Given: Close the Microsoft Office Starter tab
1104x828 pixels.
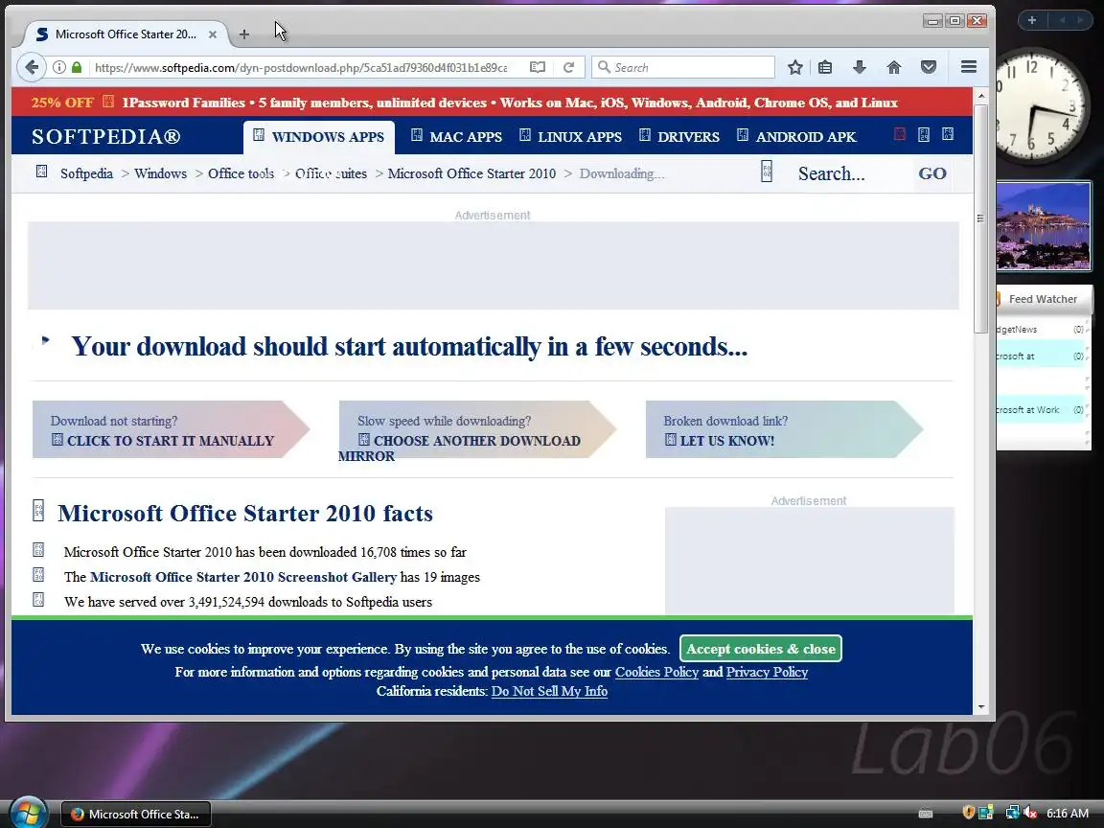Looking at the screenshot, I should [213, 34].
